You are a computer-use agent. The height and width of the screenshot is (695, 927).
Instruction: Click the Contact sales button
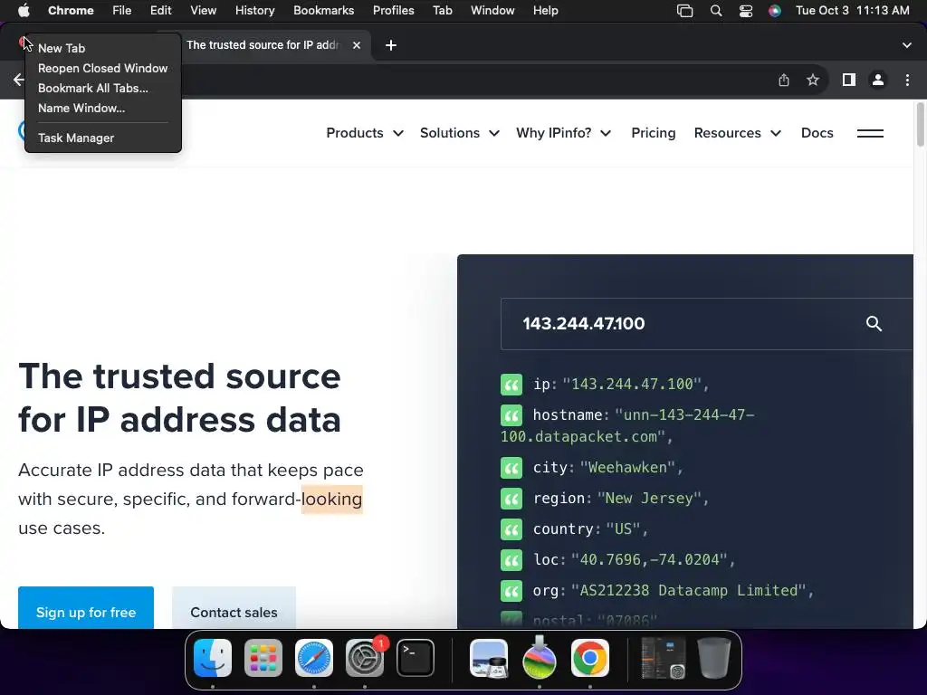tap(234, 607)
